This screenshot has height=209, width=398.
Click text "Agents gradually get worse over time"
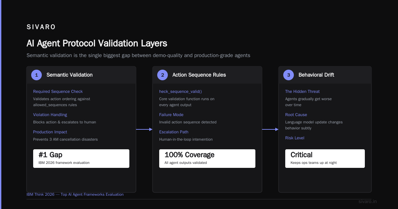click(x=308, y=102)
